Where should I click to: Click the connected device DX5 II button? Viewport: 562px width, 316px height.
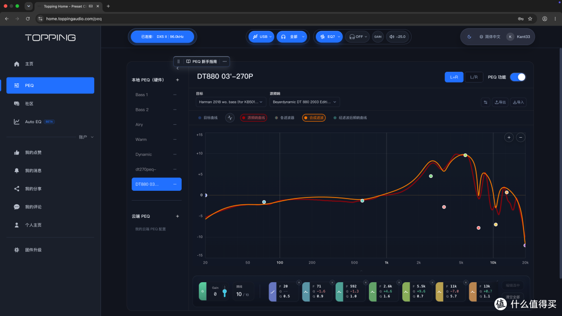click(162, 36)
